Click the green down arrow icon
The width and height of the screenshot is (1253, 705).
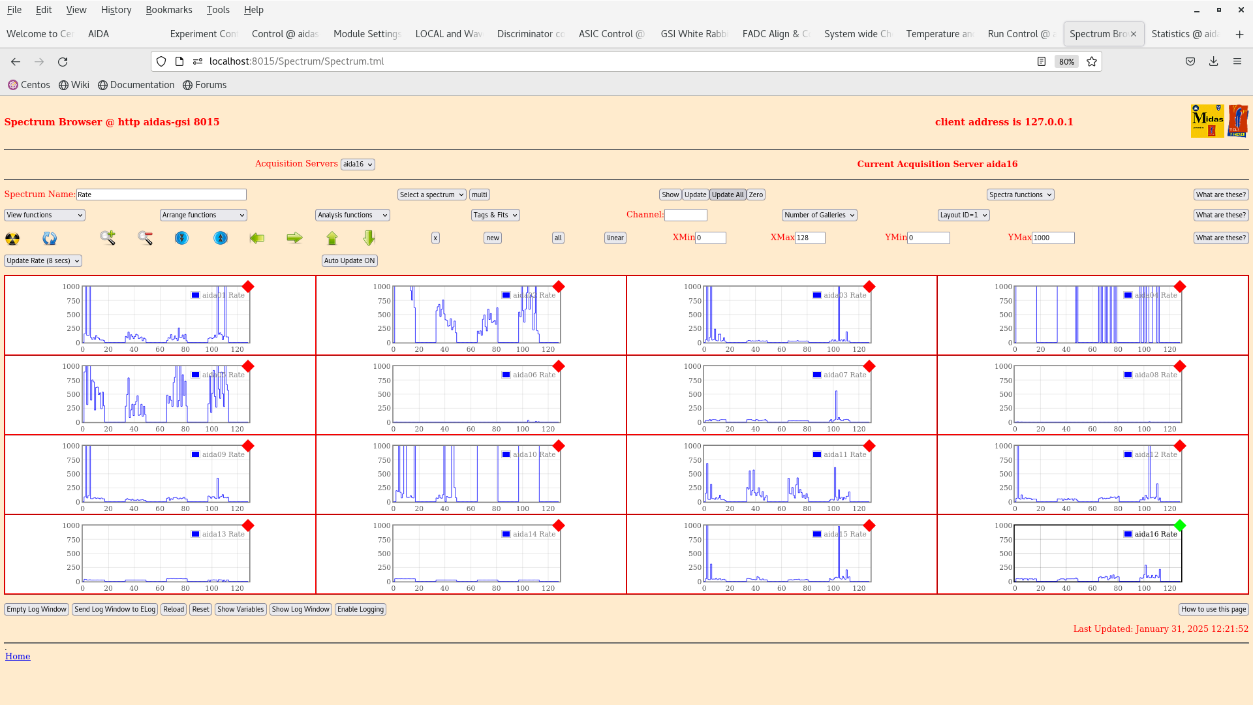tap(369, 238)
